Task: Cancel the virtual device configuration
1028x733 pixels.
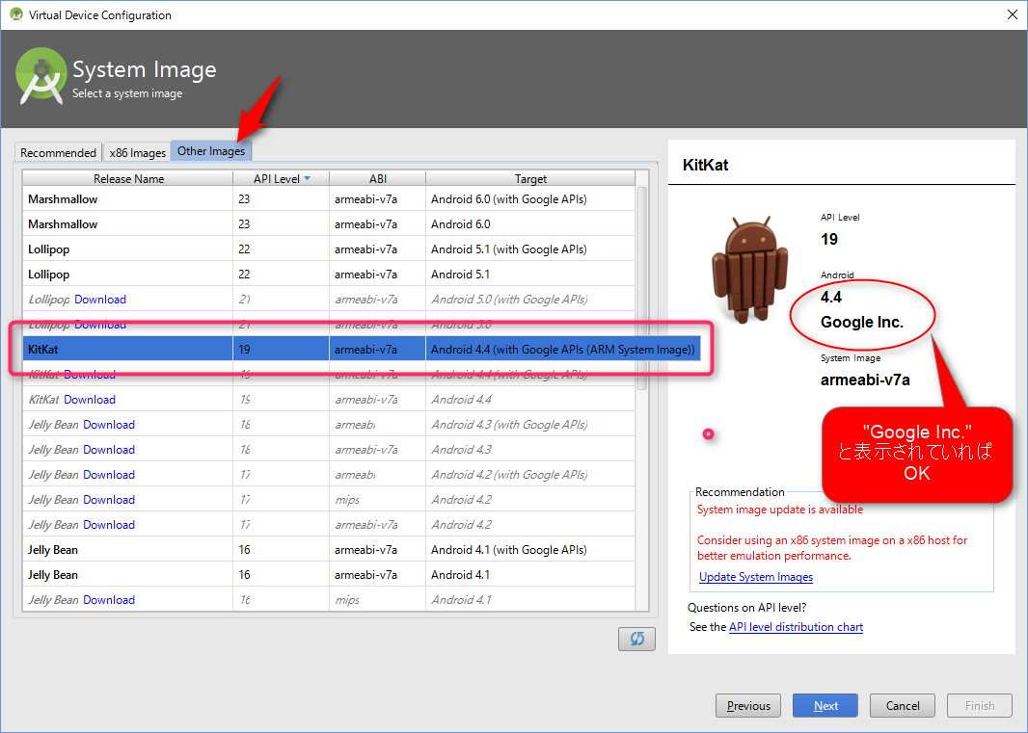Action: click(902, 705)
